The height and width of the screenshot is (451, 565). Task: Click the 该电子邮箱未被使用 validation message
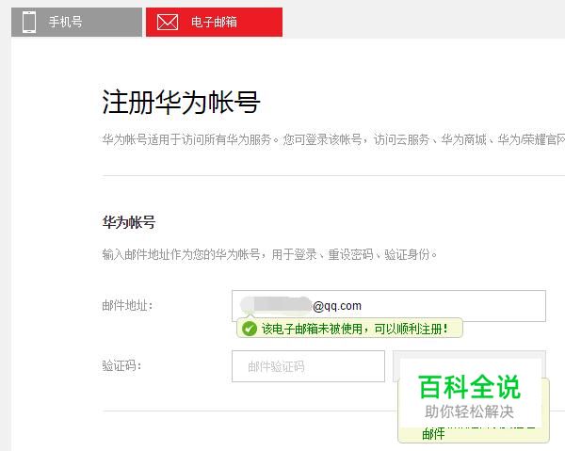click(x=355, y=329)
